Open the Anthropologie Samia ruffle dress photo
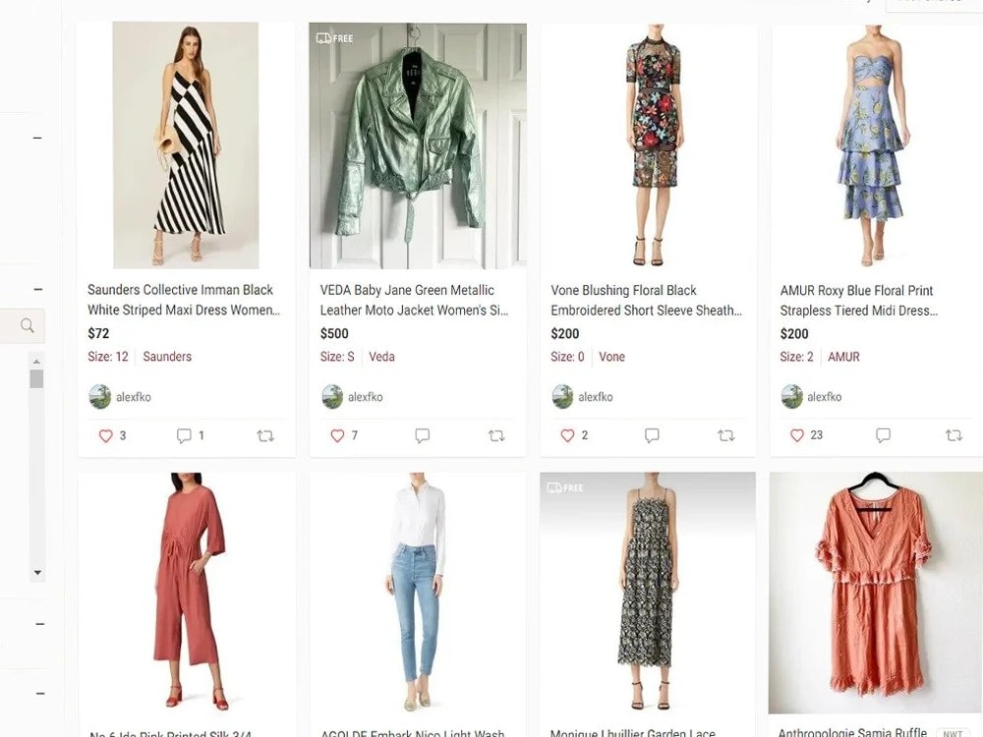The image size is (983, 737). click(875, 592)
